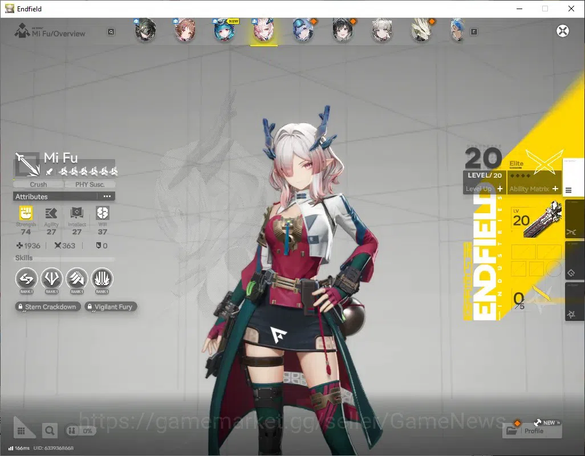Image resolution: width=585 pixels, height=456 pixels.
Task: Open the first skill icon
Action: pyautogui.click(x=26, y=279)
